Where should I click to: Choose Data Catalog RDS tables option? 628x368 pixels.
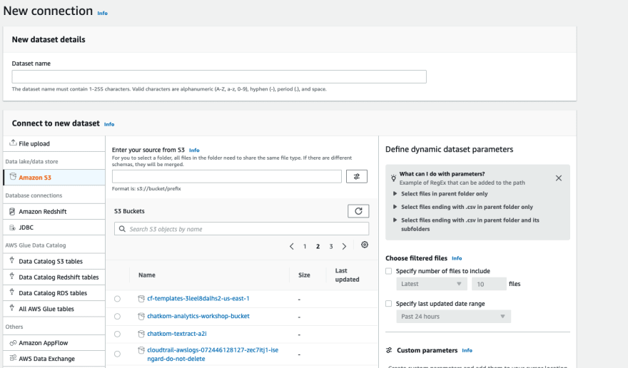pyautogui.click(x=54, y=293)
